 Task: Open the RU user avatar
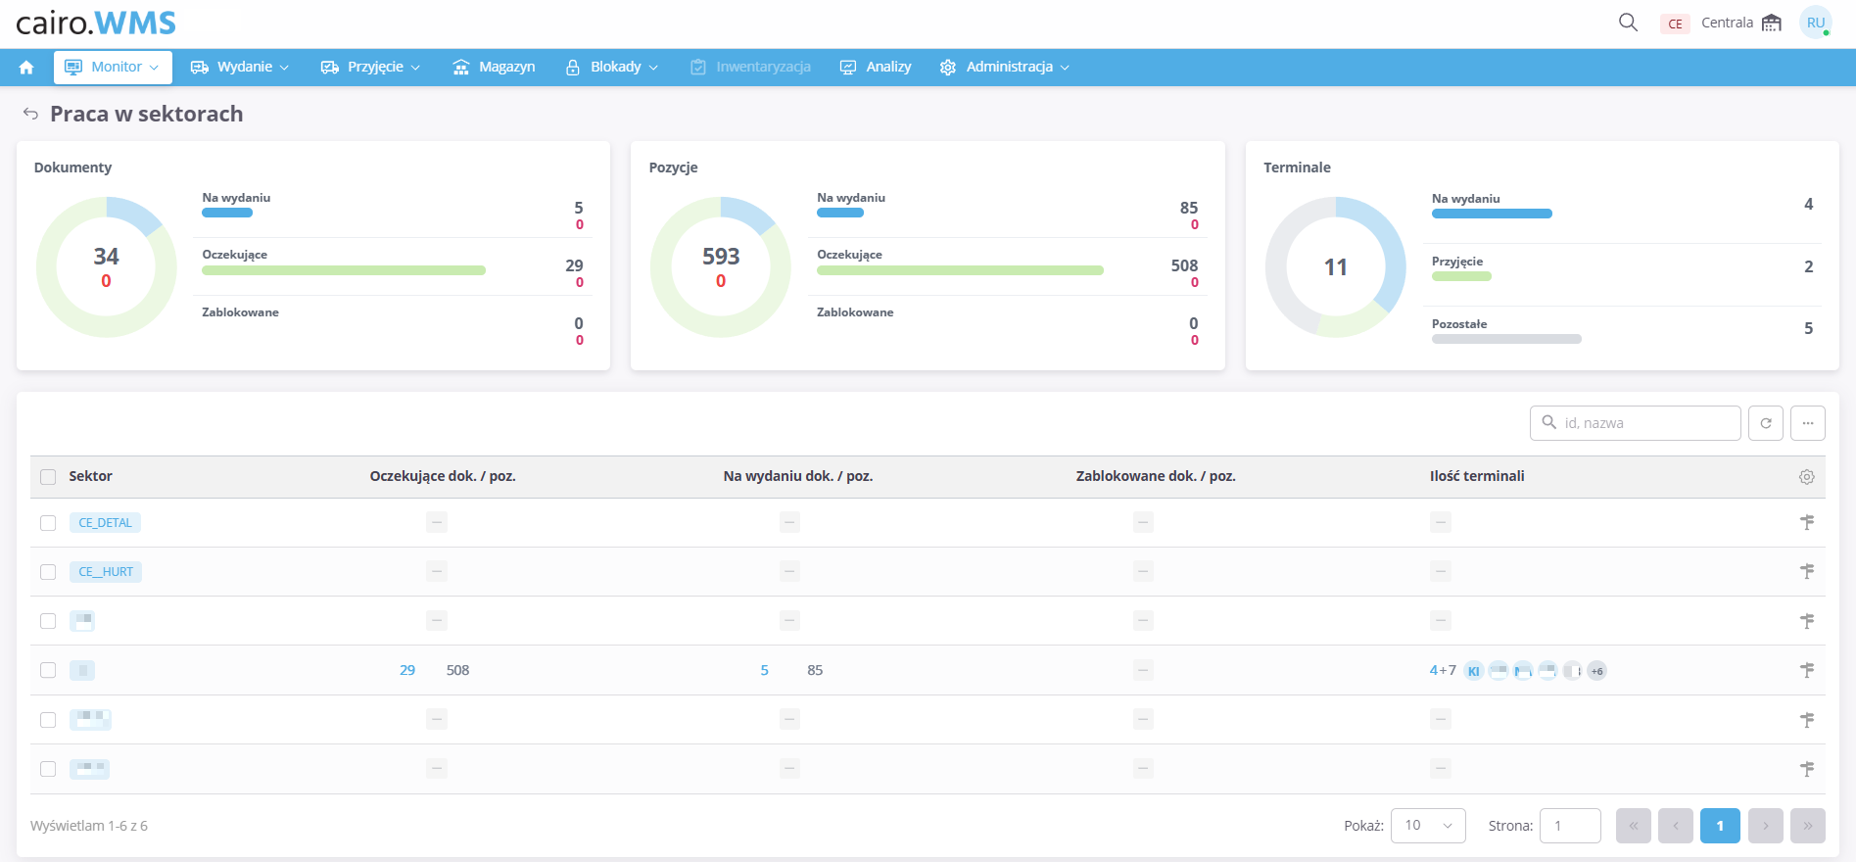tap(1816, 23)
